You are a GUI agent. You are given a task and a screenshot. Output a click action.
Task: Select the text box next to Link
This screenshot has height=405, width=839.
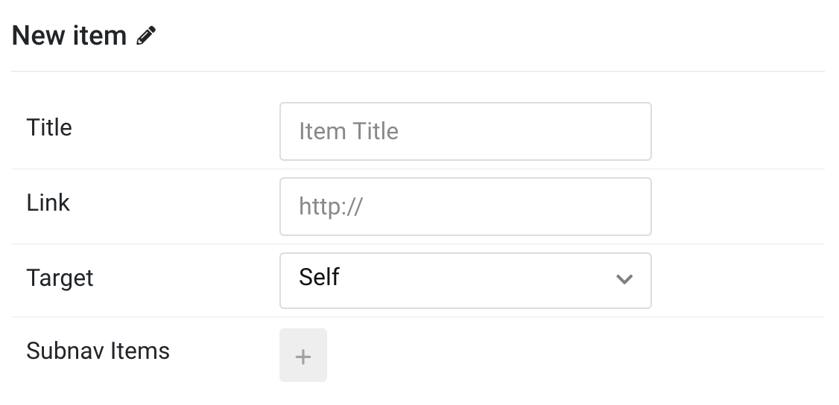(x=465, y=207)
